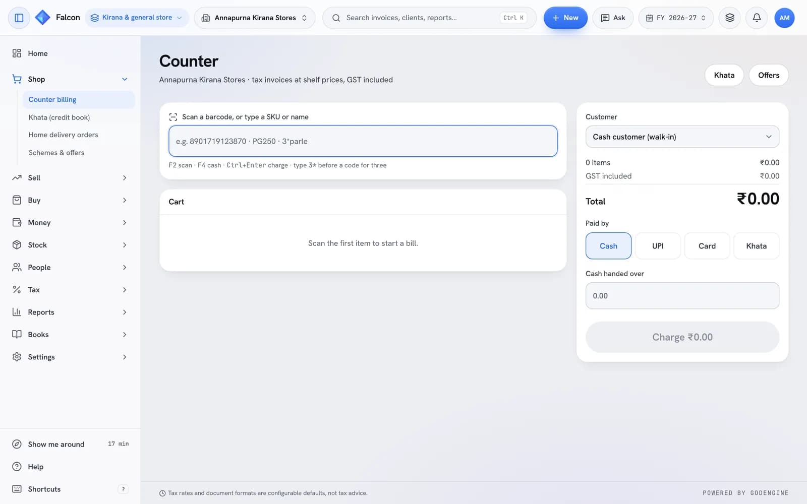Open Khata (credit book) in sidebar
Image resolution: width=807 pixels, height=504 pixels.
pos(79,117)
